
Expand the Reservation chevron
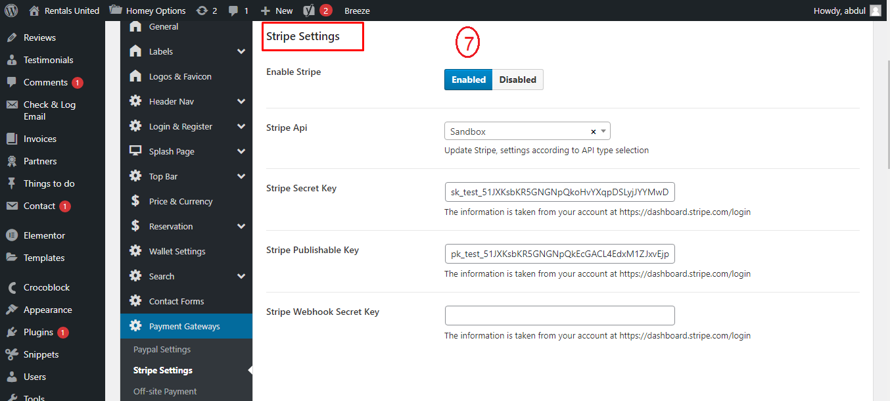241,226
